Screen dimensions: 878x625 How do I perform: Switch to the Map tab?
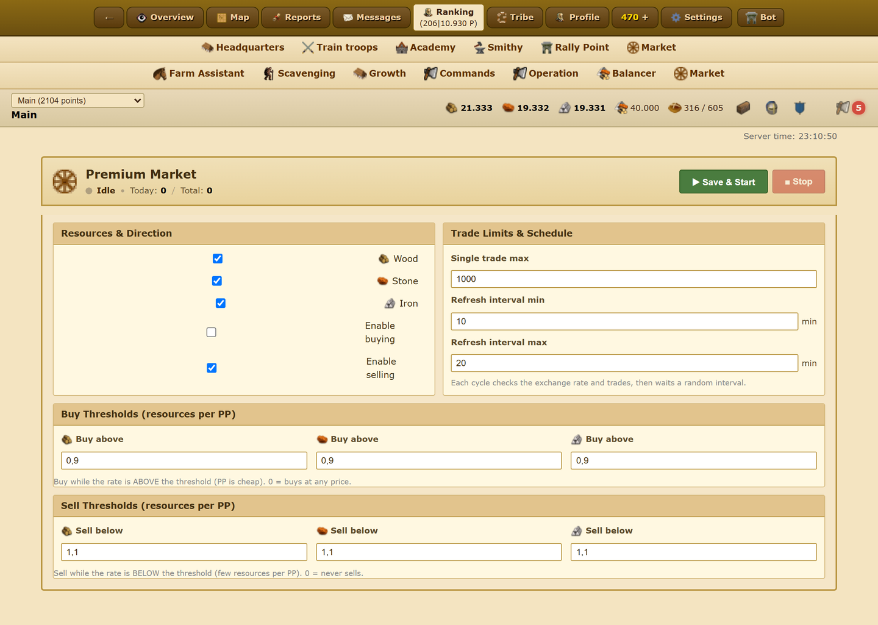pyautogui.click(x=232, y=18)
